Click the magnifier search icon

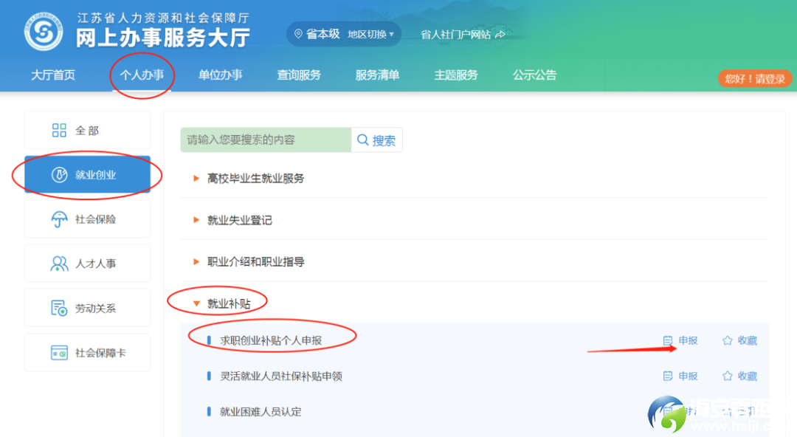click(363, 140)
